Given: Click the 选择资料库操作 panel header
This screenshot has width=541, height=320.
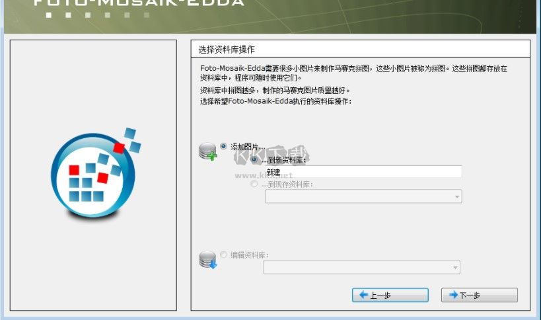Looking at the screenshot, I should coord(361,49).
